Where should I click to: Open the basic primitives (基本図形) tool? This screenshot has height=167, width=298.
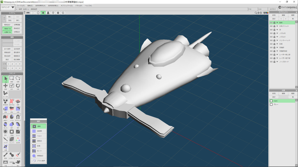click(6, 102)
